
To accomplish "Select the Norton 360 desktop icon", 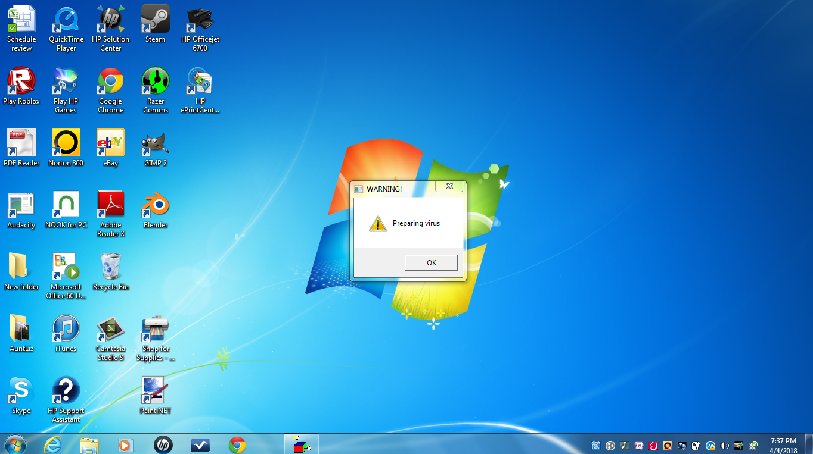I will click(x=66, y=148).
